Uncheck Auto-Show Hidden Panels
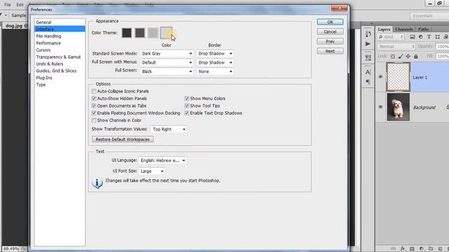 click(94, 98)
